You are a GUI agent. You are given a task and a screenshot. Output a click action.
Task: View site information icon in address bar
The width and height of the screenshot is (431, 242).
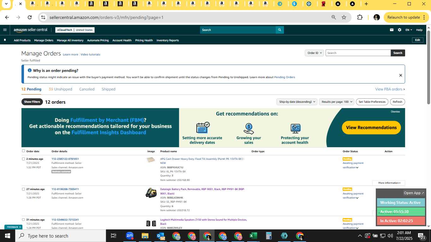(x=44, y=17)
